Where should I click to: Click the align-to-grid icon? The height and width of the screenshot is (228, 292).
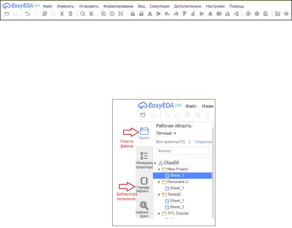click(x=219, y=14)
